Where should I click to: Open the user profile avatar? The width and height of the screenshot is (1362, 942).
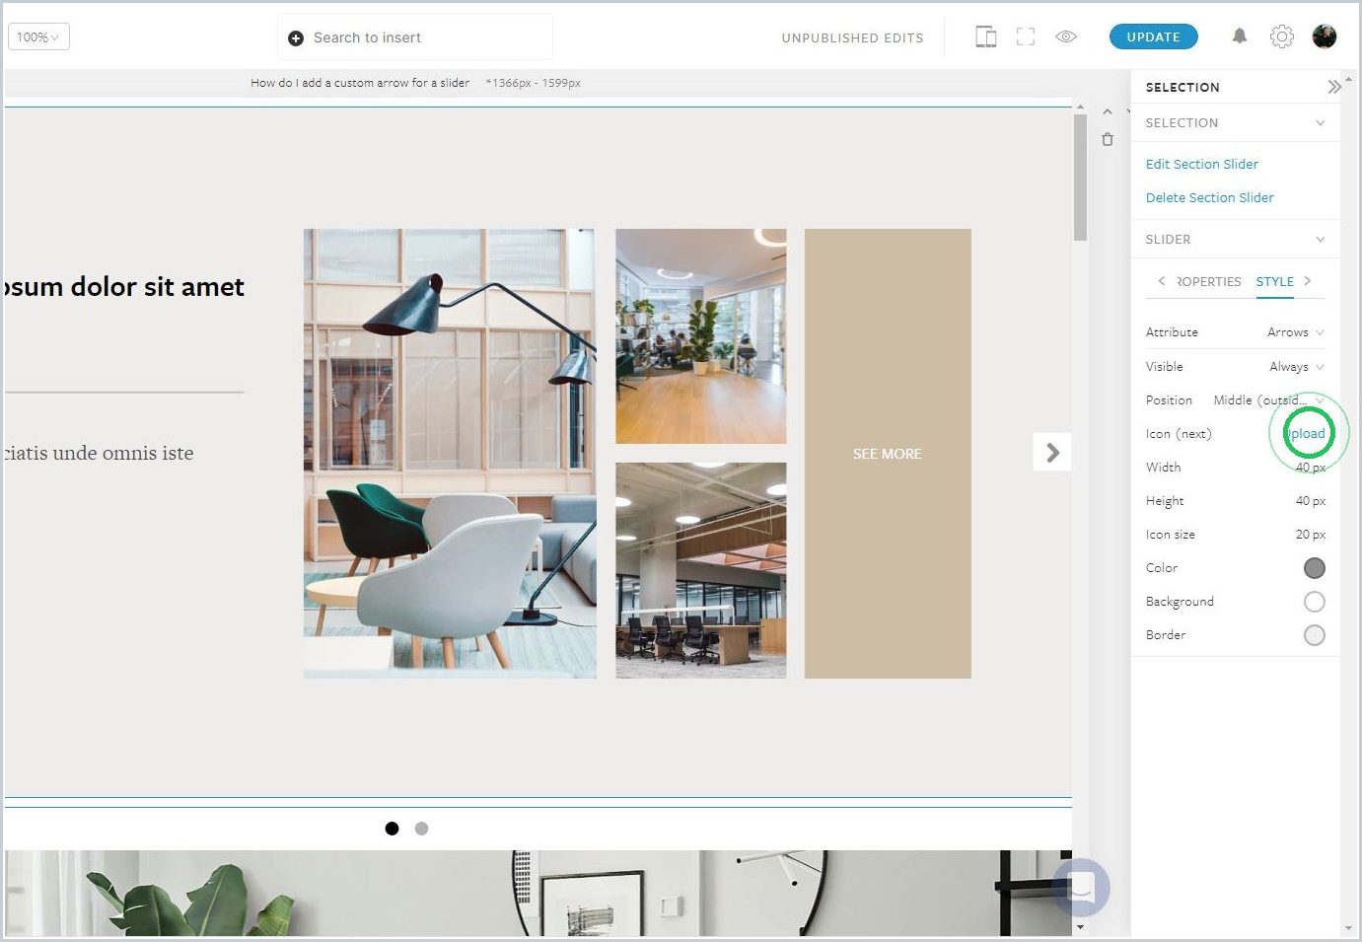point(1325,36)
